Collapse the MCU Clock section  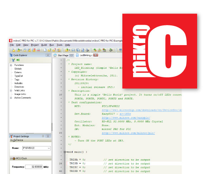point(11,159)
